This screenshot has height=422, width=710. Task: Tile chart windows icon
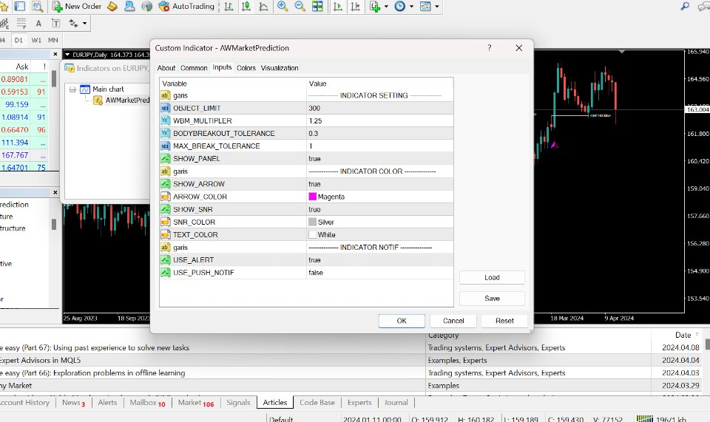click(x=317, y=7)
